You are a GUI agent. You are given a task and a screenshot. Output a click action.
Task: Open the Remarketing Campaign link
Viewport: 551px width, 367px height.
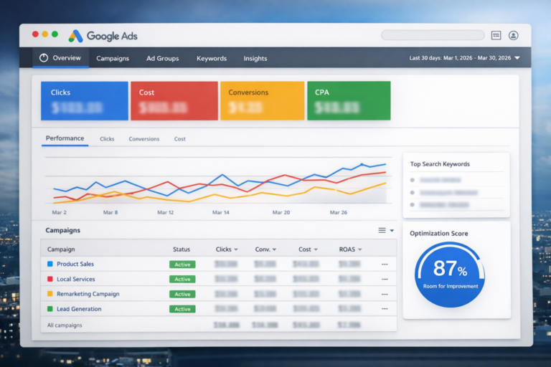[88, 294]
